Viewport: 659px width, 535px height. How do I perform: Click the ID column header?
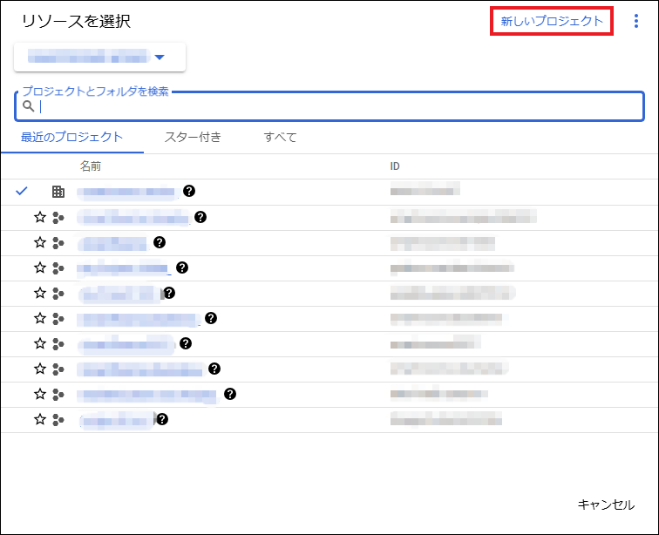tap(395, 166)
